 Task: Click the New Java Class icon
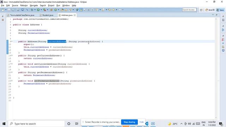point(55,10)
